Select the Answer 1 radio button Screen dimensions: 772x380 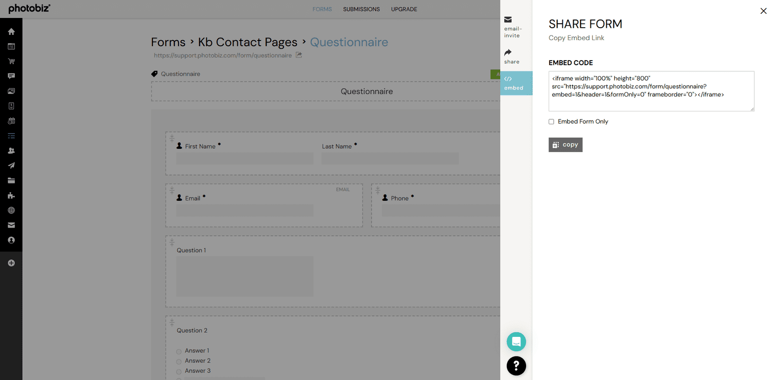(x=179, y=352)
